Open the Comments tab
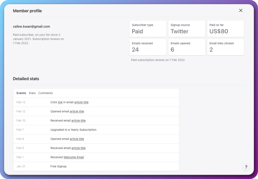258x179 pixels. pyautogui.click(x=45, y=93)
